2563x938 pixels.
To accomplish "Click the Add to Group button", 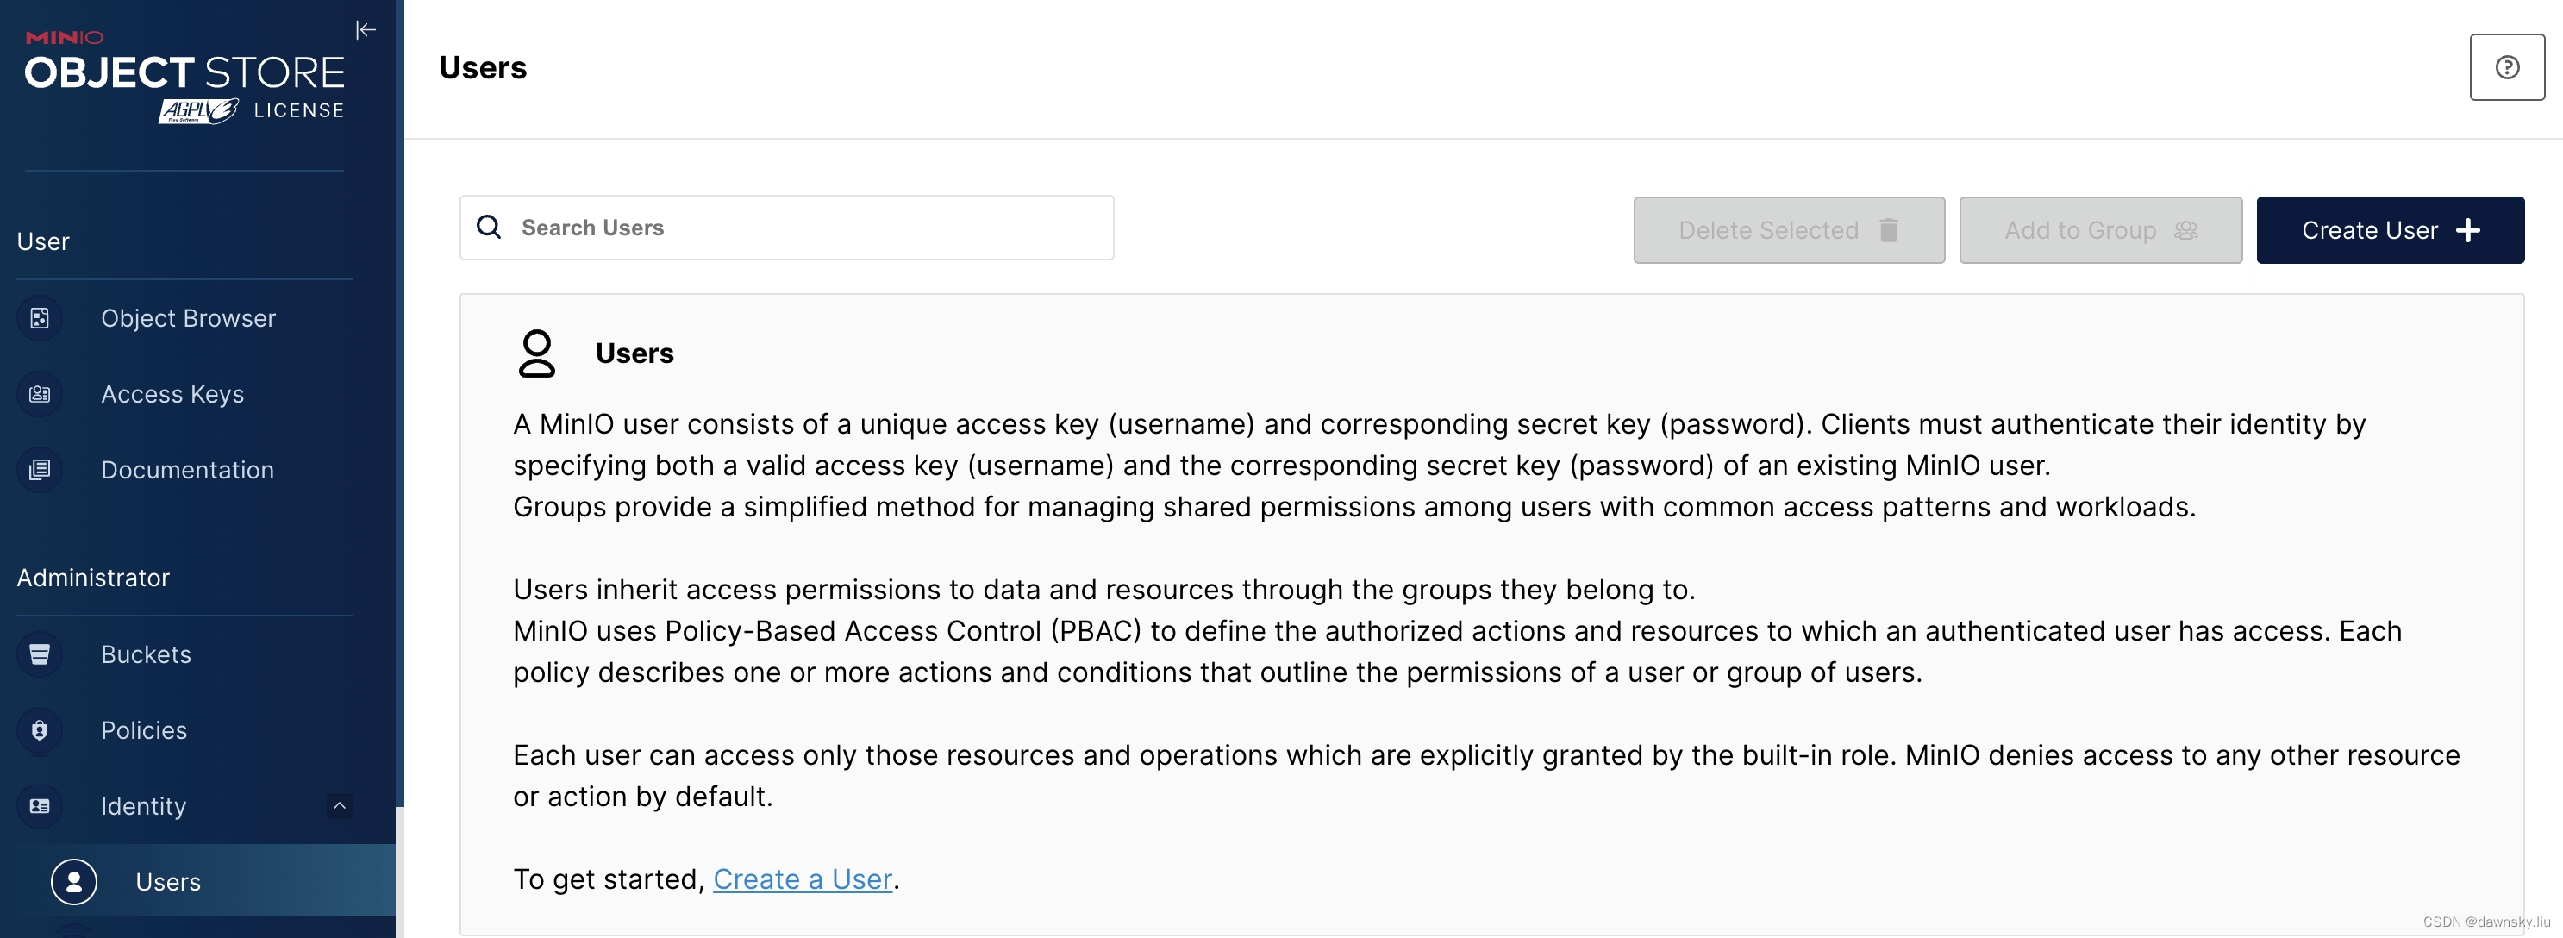I will [x=2099, y=230].
